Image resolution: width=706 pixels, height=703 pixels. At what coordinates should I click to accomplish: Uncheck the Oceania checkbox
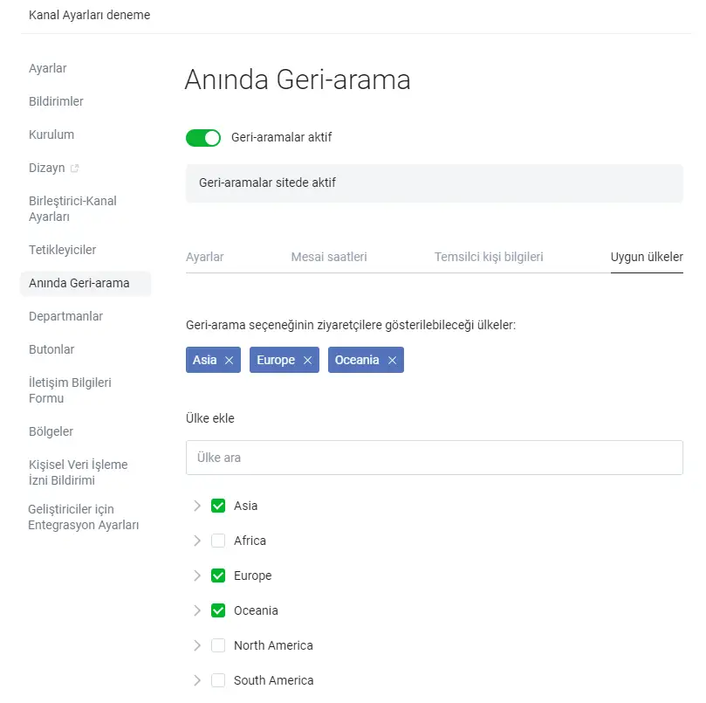218,610
